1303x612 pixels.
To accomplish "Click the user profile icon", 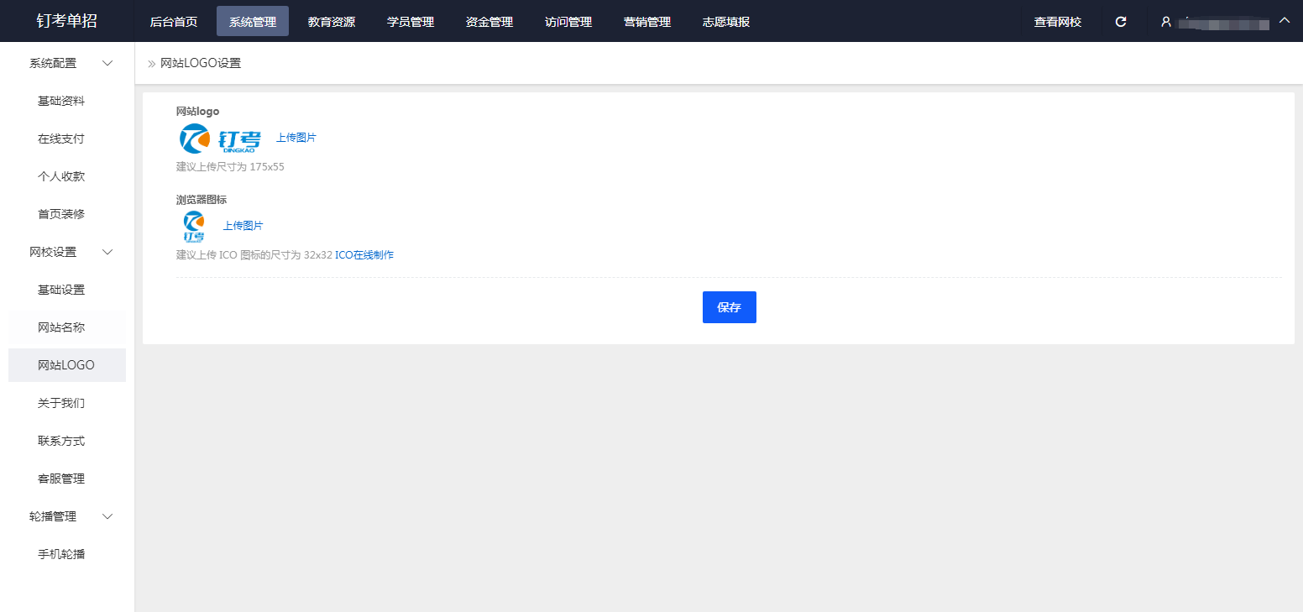I will pyautogui.click(x=1166, y=22).
